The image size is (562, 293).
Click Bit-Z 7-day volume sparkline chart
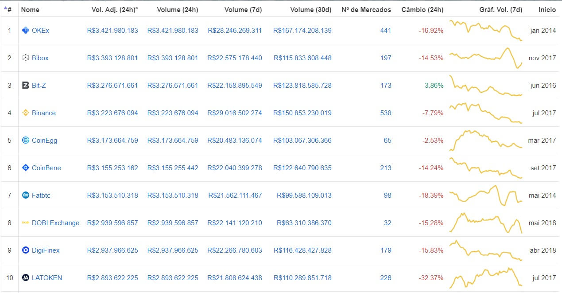pos(486,85)
